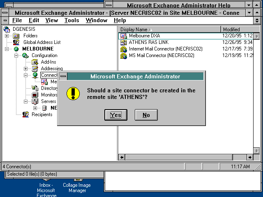Image resolution: width=263 pixels, height=197 pixels.
Task: Select the Add-Ins icon in tree
Action: tap(35, 62)
